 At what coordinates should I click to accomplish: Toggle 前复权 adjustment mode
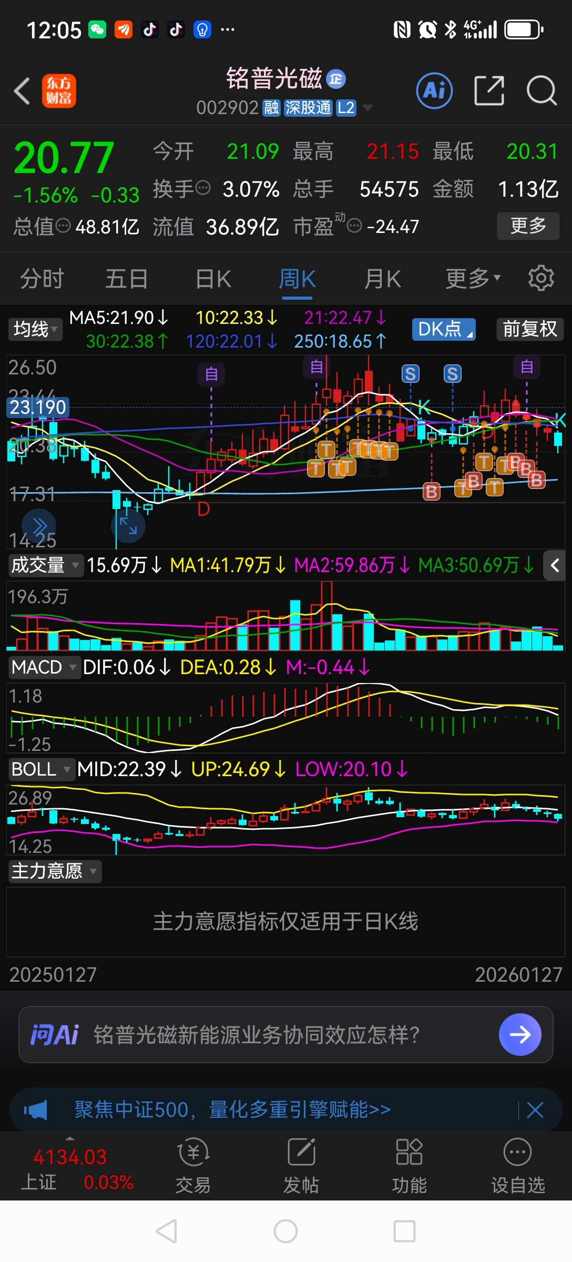(530, 329)
